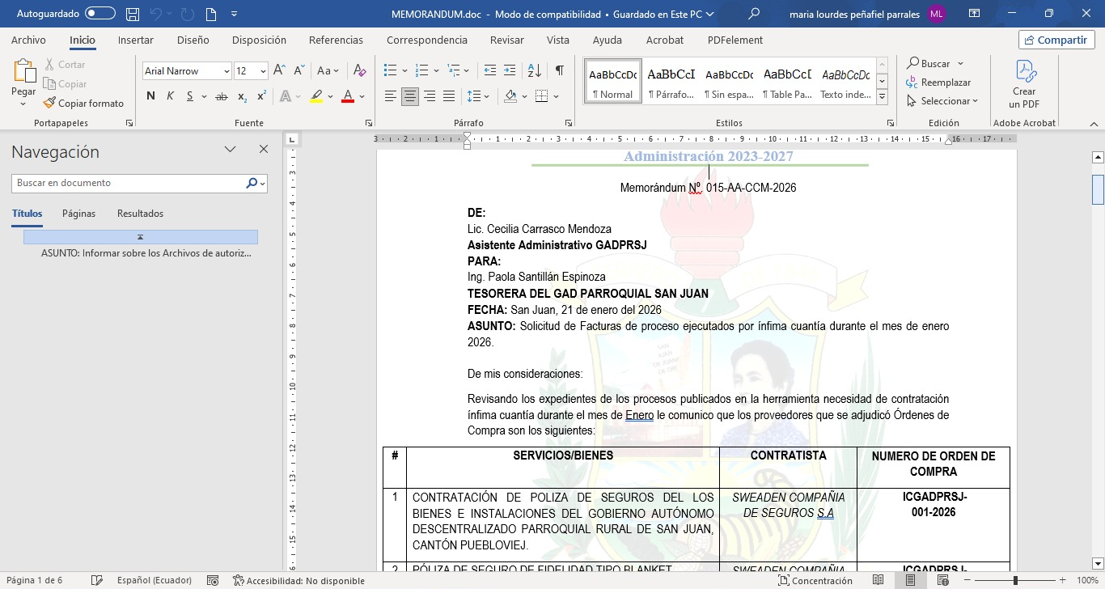
Task: Click the sort A-Z icon
Action: tap(534, 71)
